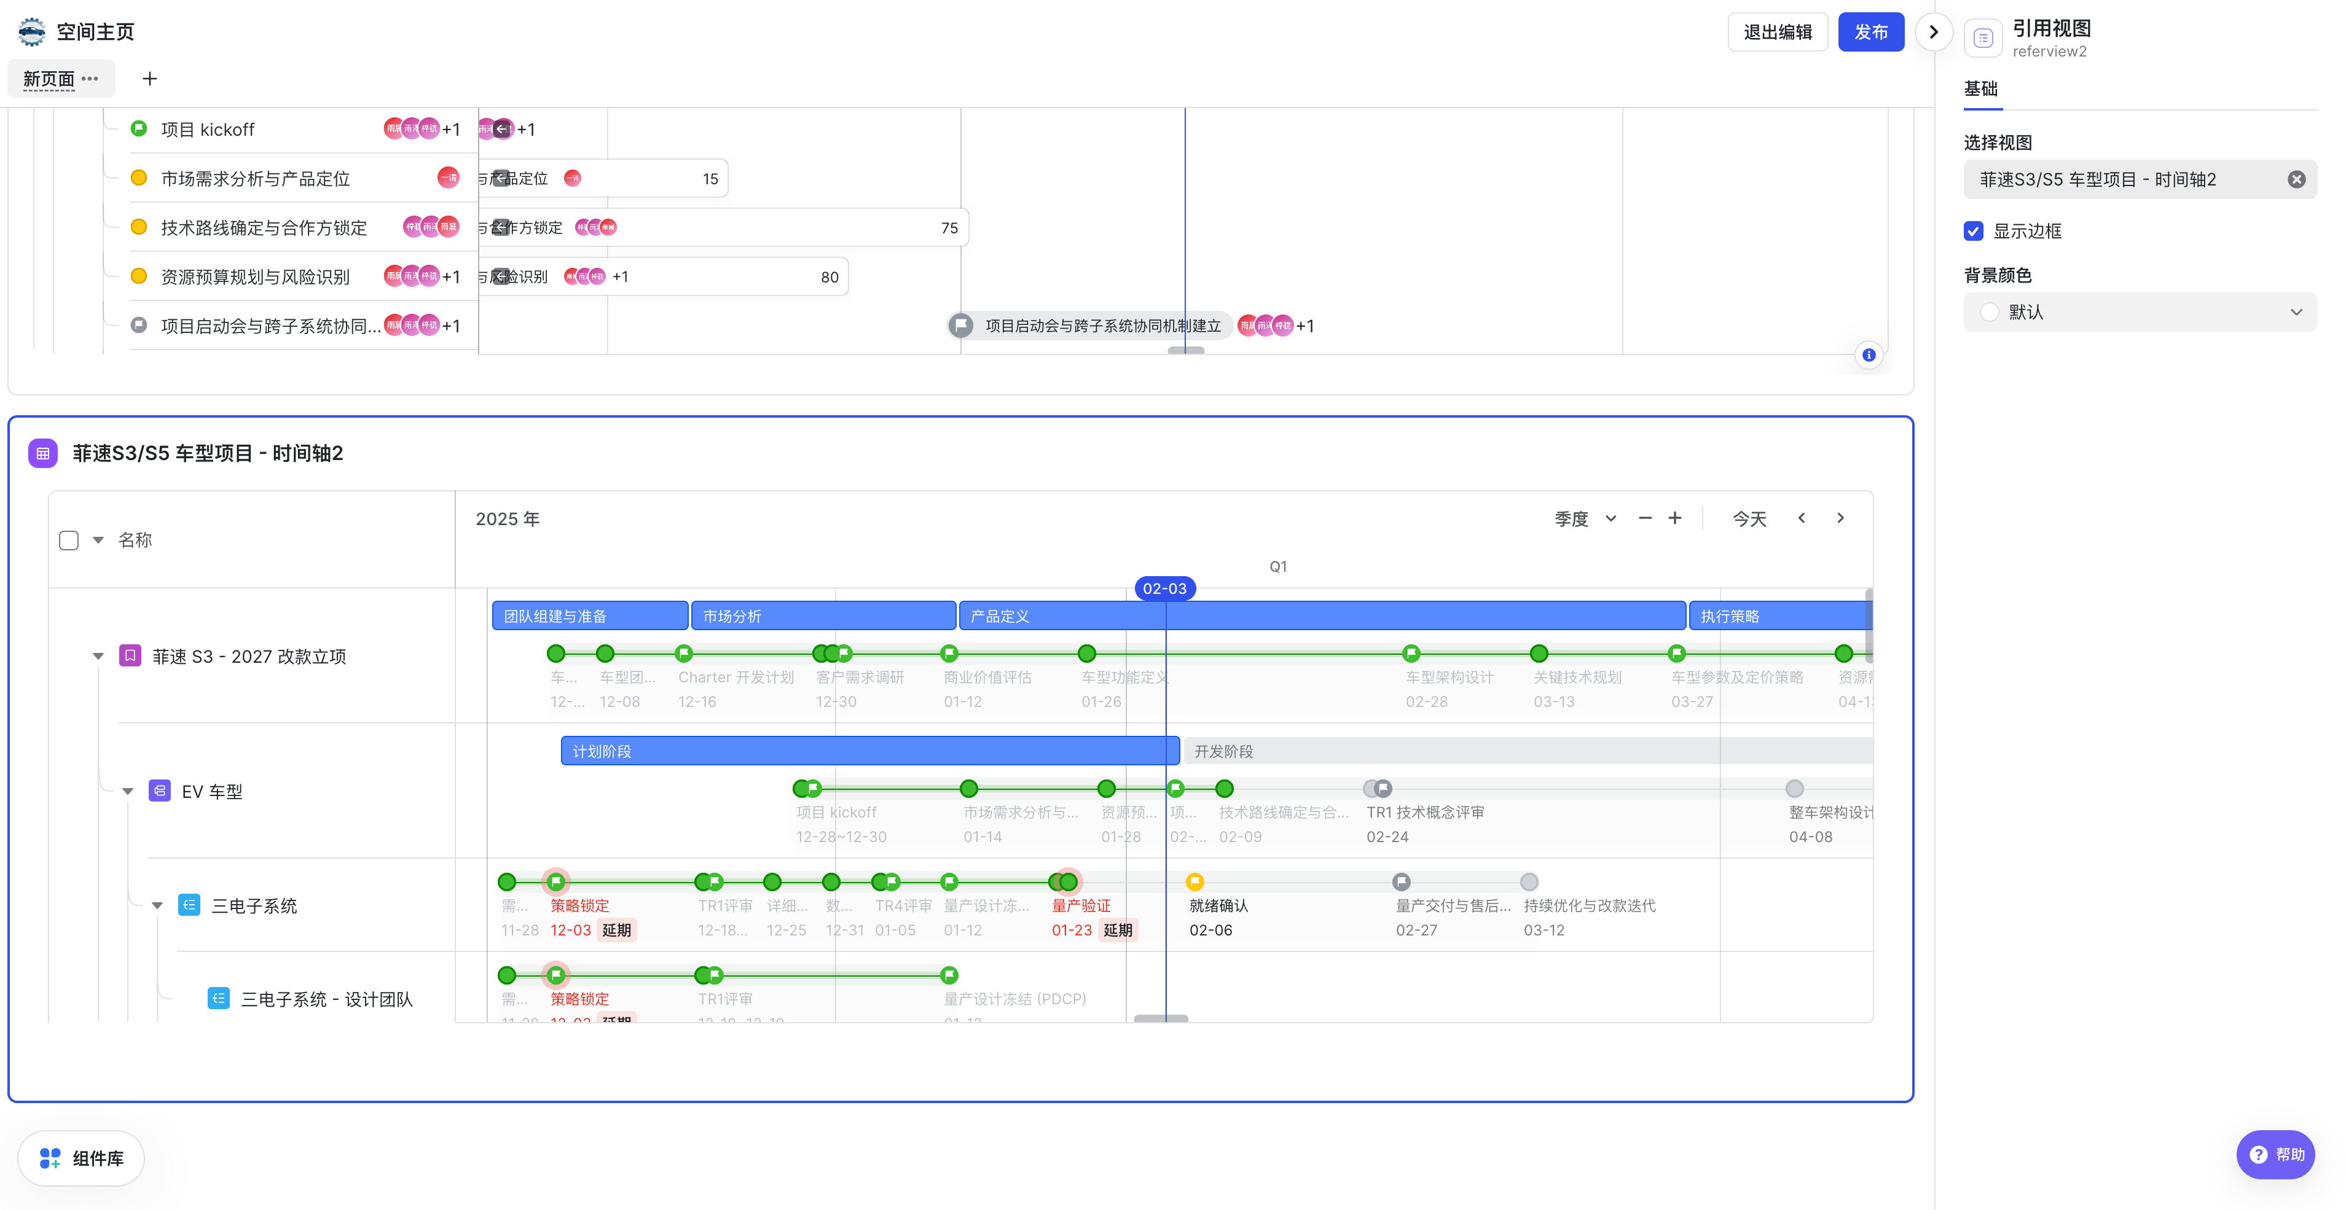Click the timeline vertical scrollbar
Screen dimensions: 2346x1210
pos(1869,625)
